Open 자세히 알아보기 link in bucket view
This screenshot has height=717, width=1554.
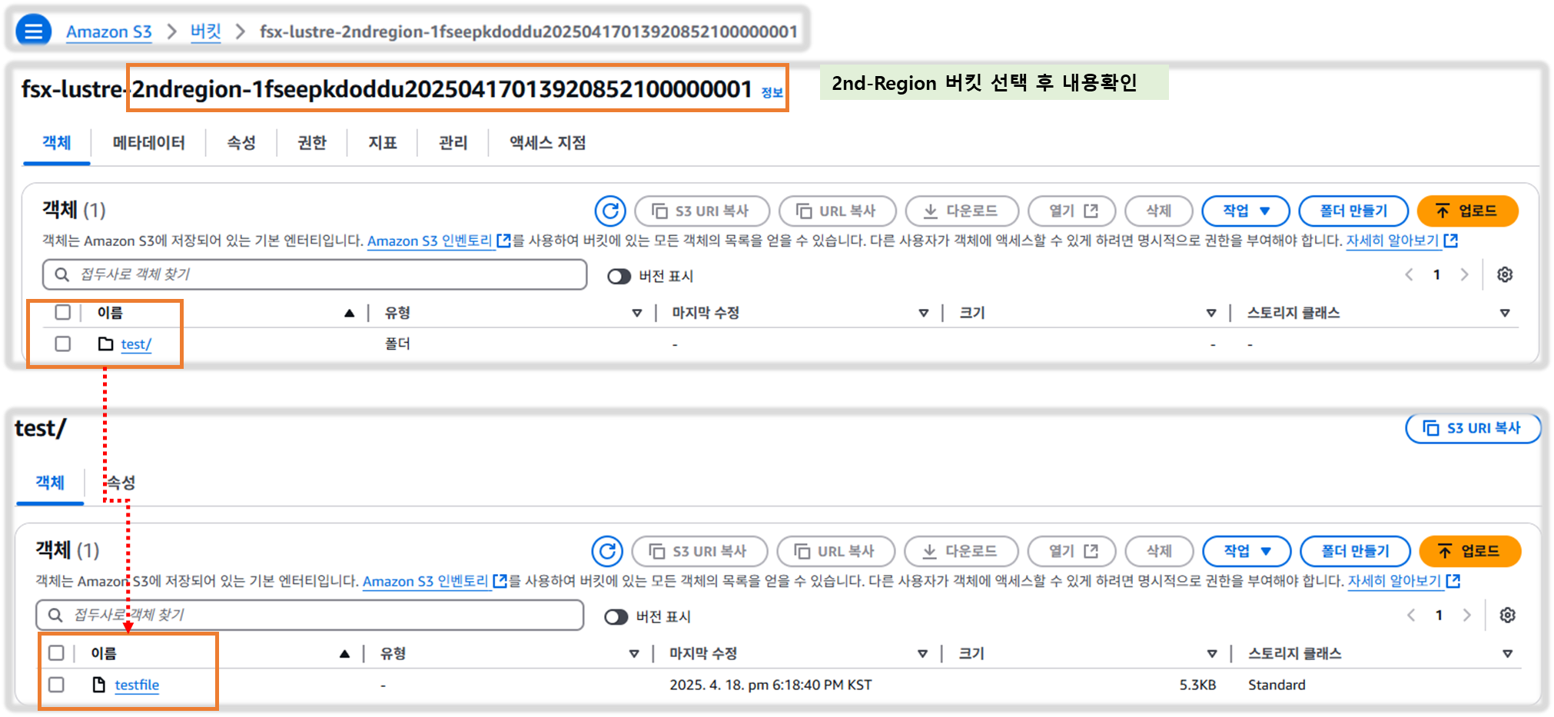pyautogui.click(x=1402, y=241)
